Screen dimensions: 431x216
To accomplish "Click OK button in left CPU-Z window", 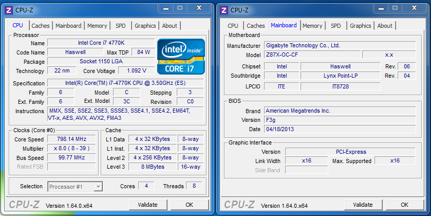I will [x=190, y=205].
